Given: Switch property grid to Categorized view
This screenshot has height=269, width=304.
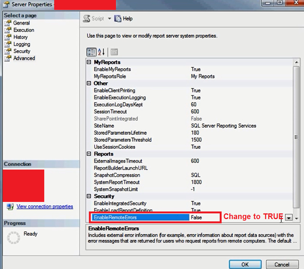Looking at the screenshot, I should coord(91,52).
